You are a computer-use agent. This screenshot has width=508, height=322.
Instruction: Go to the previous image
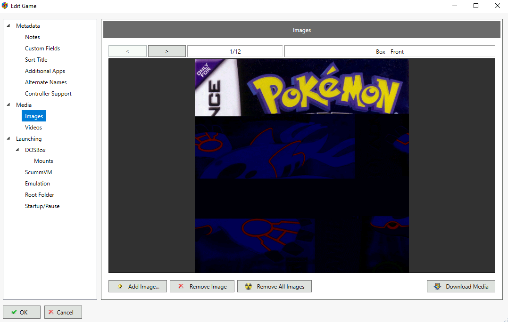(x=128, y=51)
